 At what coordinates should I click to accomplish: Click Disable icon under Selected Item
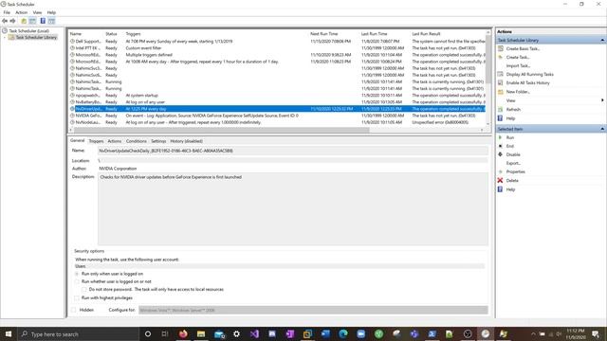point(500,154)
